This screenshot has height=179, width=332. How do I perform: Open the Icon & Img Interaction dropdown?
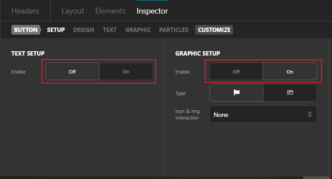click(263, 114)
